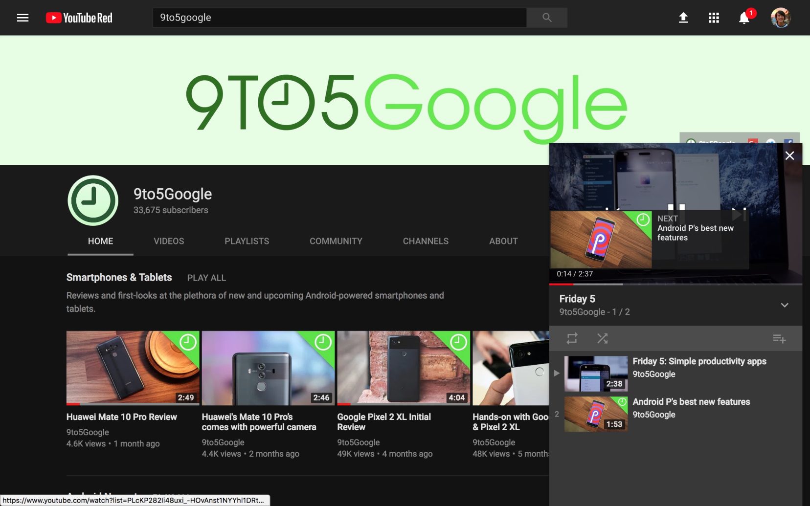Viewport: 810px width, 506px height.
Task: Go to the Community tab
Action: pos(336,241)
